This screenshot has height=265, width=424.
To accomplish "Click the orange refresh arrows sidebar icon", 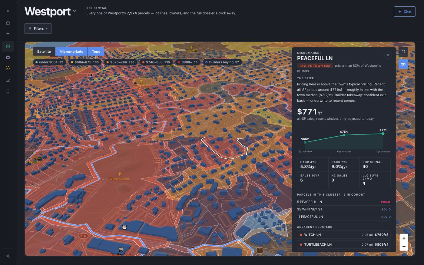I will [8, 68].
